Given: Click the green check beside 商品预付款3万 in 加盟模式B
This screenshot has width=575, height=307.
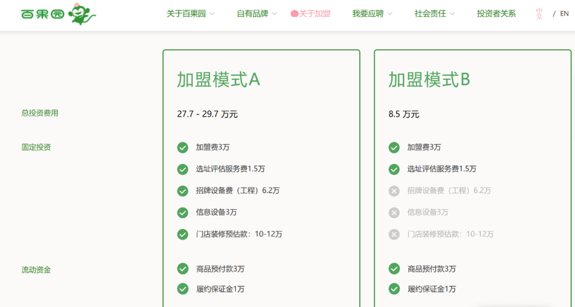Looking at the screenshot, I should [394, 269].
